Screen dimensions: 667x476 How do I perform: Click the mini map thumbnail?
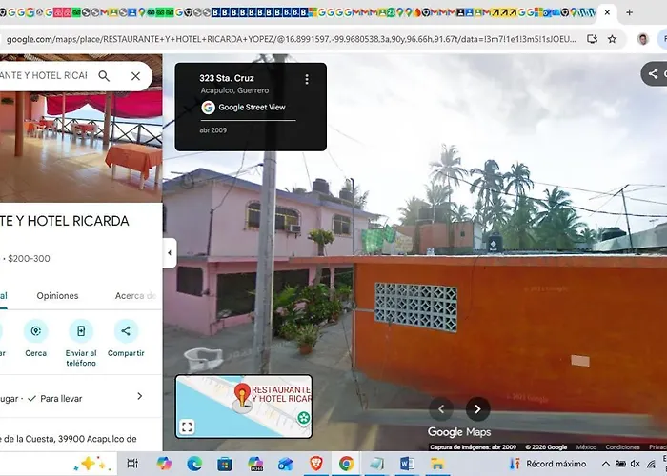coord(244,407)
